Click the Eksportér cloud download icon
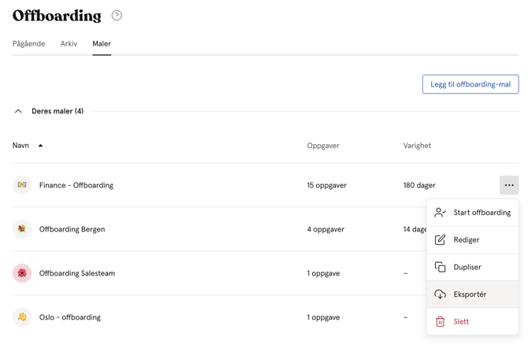This screenshot has height=344, width=528. [x=440, y=294]
